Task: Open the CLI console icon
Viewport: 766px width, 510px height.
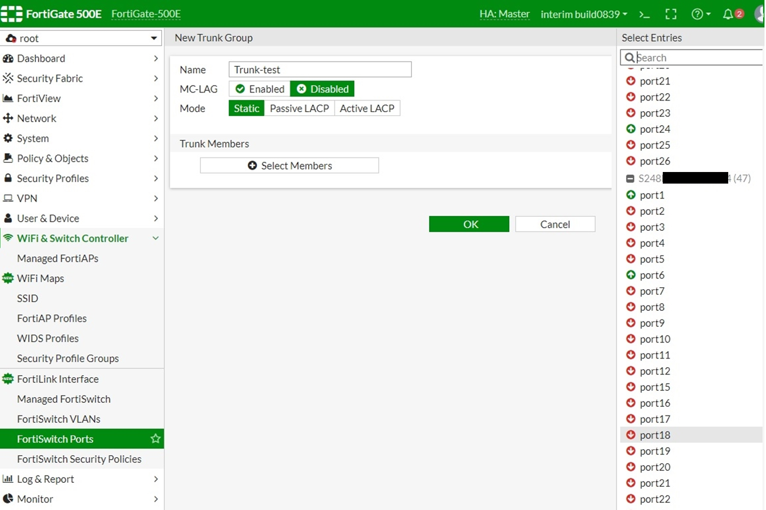Action: (x=644, y=15)
